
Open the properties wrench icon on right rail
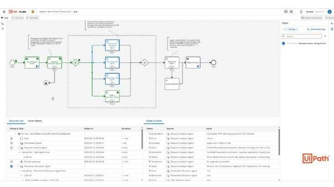pos(332,24)
